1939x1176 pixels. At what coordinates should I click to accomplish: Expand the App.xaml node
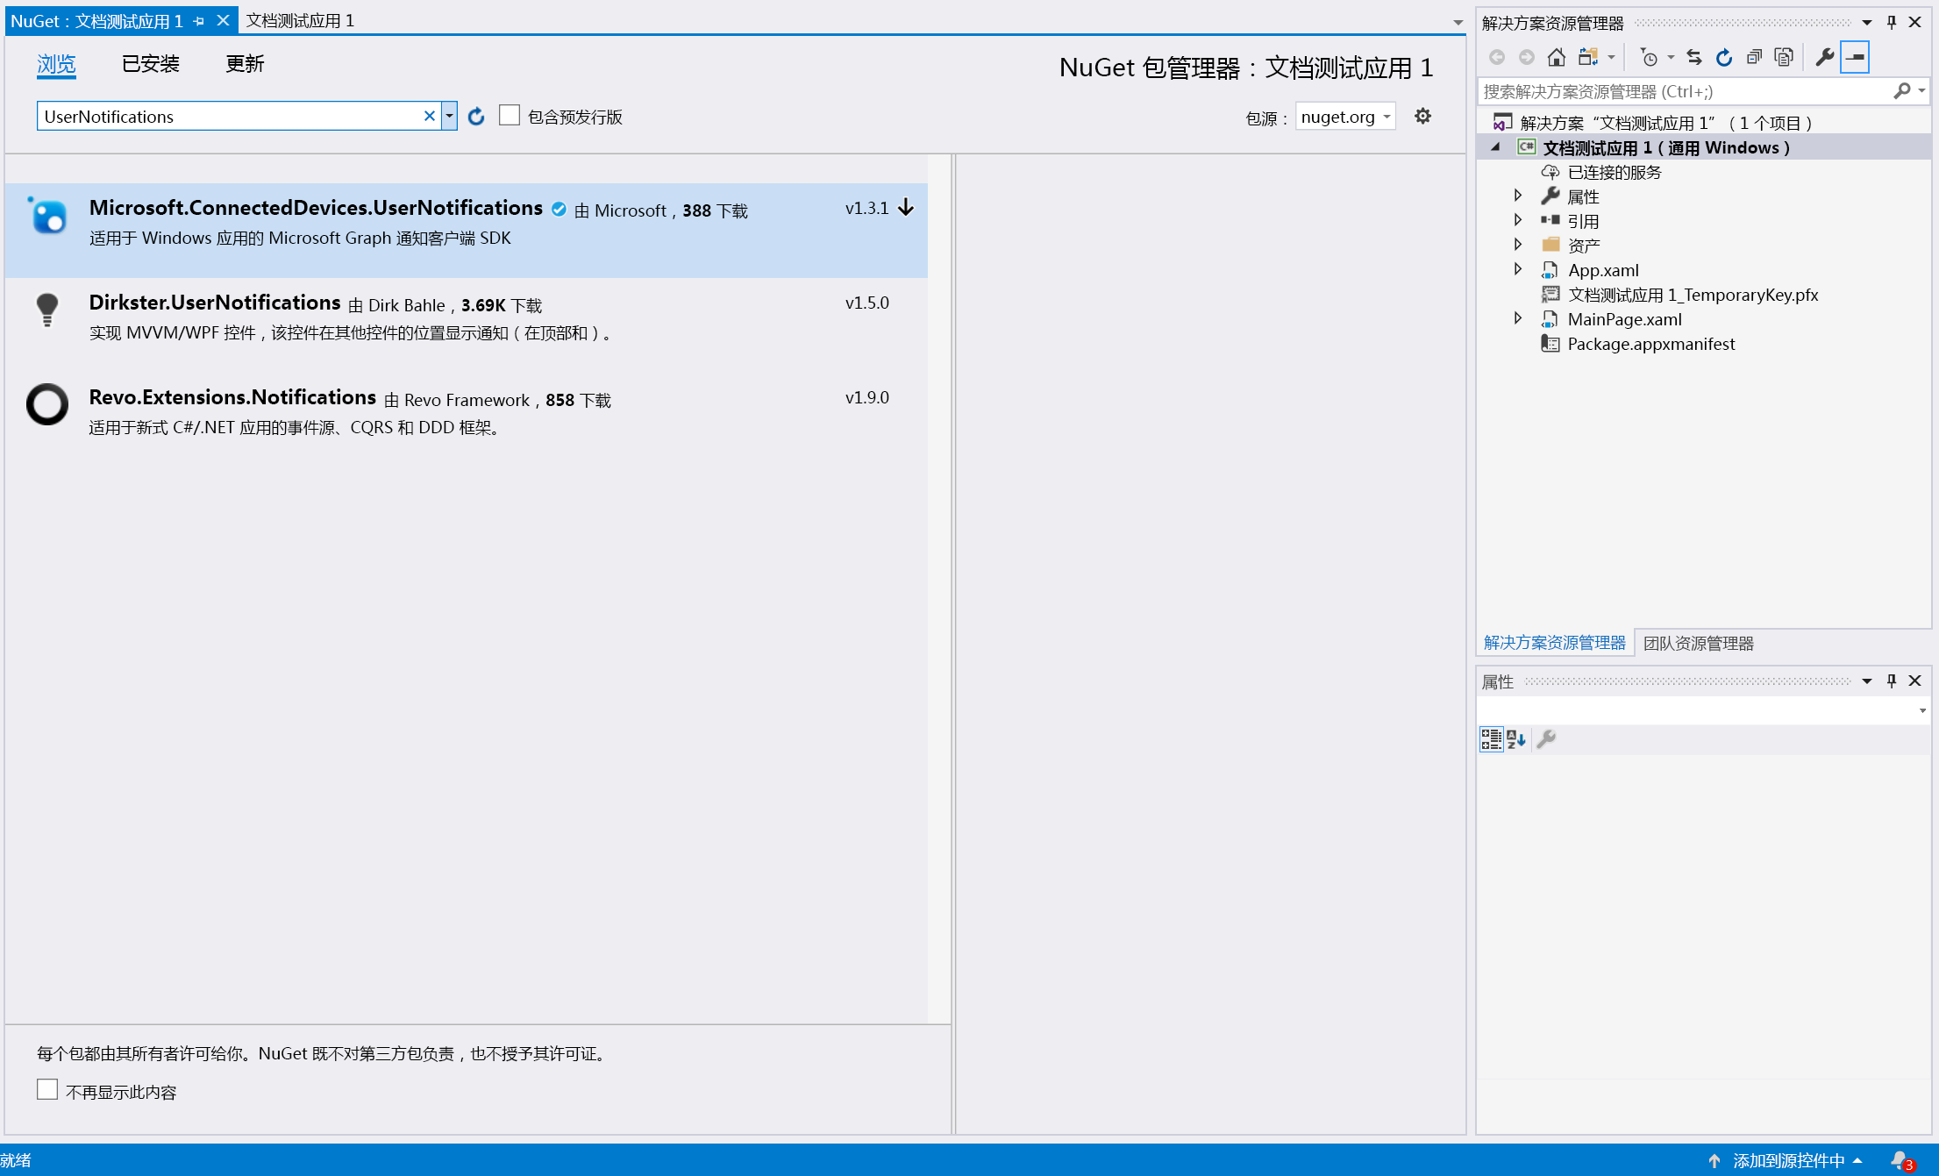pos(1518,268)
